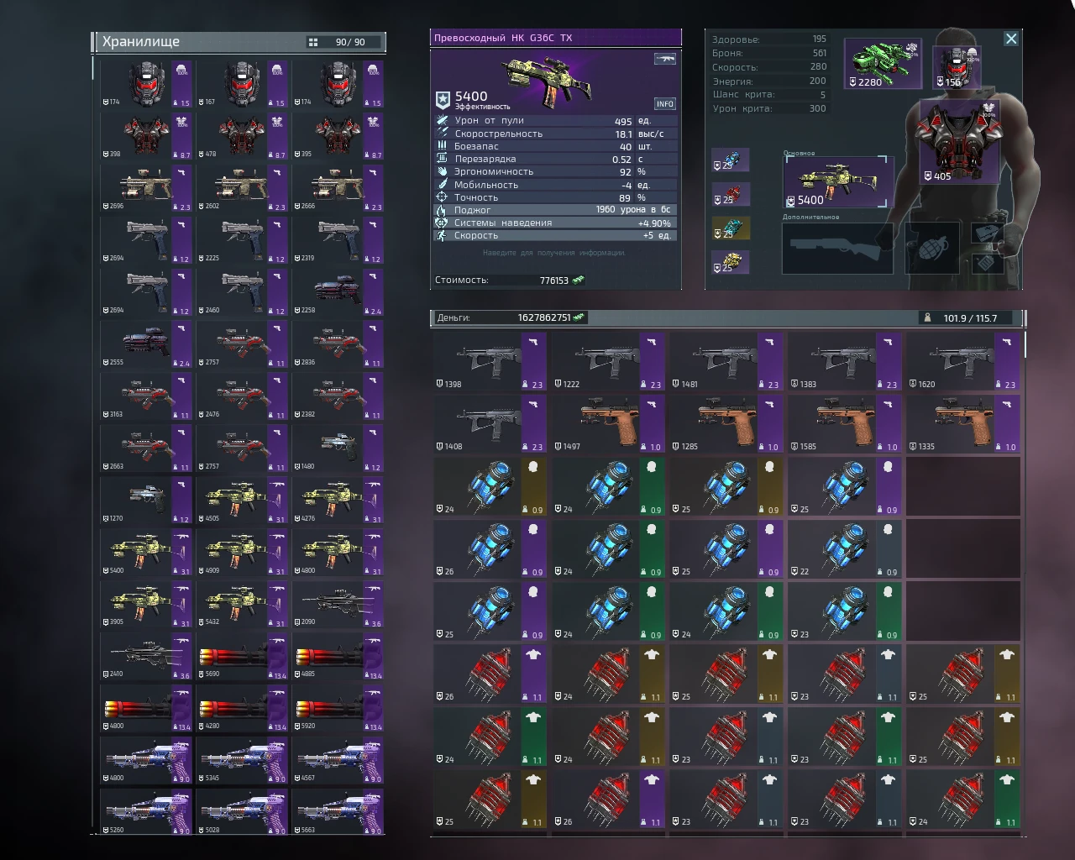Viewport: 1075px width, 860px height.
Task: Click the empty secondary weapon shotgun slot
Action: click(836, 248)
